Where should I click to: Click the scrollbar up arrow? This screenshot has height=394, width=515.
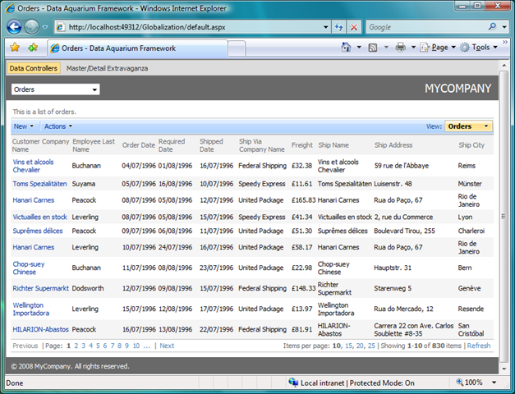tap(504, 66)
